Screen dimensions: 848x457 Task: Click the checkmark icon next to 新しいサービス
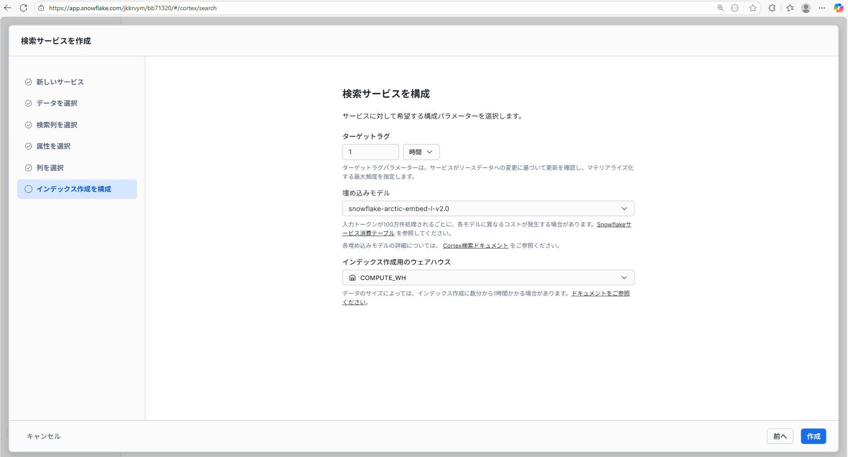click(28, 82)
